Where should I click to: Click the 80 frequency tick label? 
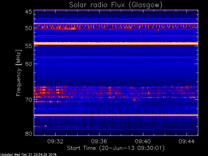tap(29, 134)
